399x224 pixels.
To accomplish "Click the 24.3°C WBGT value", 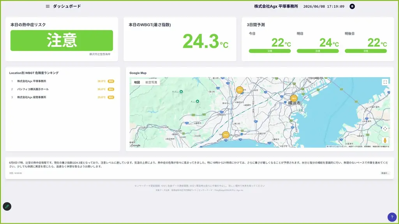I will tap(205, 41).
